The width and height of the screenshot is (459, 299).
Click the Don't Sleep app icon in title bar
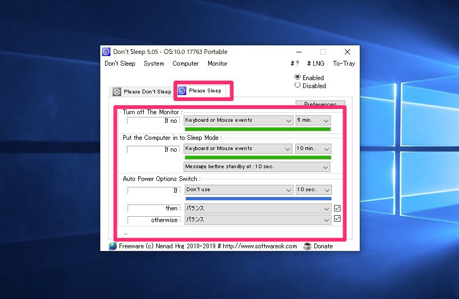(x=106, y=52)
